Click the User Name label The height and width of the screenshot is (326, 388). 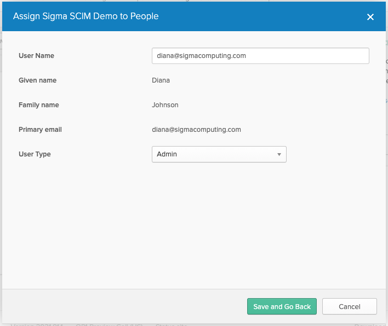click(36, 56)
